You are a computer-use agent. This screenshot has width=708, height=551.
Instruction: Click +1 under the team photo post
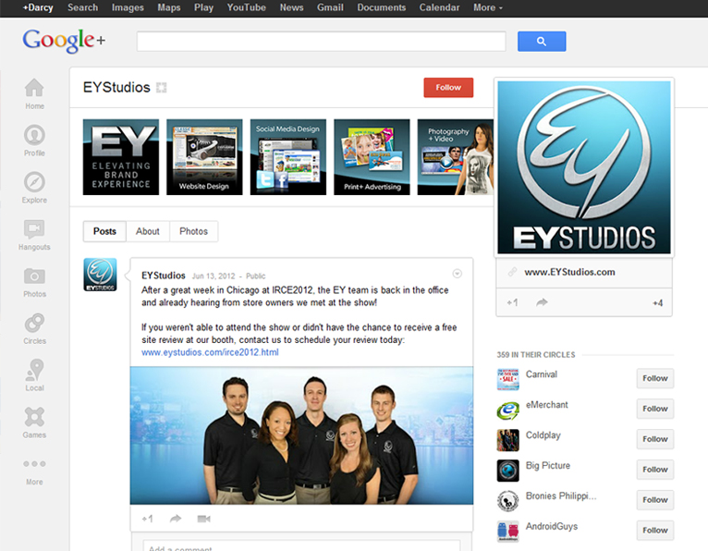pyautogui.click(x=148, y=519)
